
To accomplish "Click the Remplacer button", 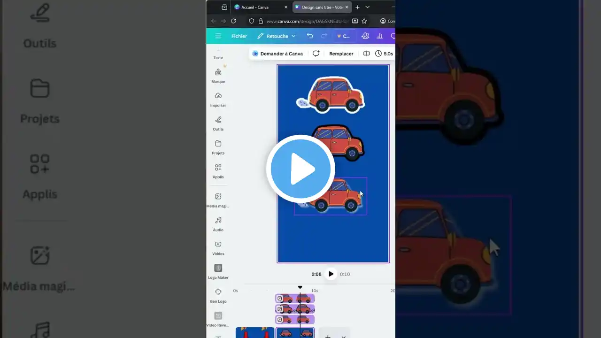I will 341,54.
